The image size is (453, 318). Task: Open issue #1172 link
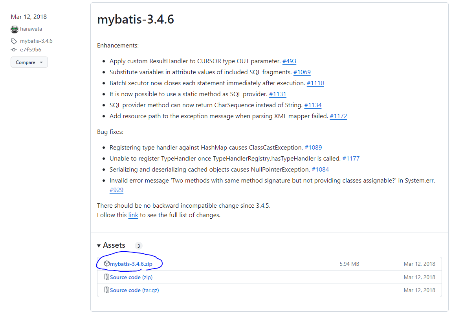coord(338,116)
